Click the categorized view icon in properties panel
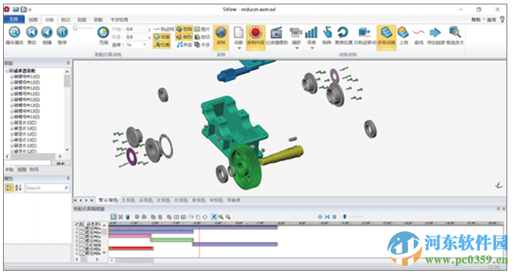The image size is (514, 275). (9, 187)
